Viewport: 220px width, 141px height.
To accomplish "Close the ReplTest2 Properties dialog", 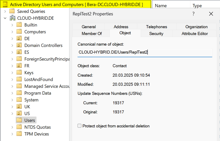I will point(211,14).
